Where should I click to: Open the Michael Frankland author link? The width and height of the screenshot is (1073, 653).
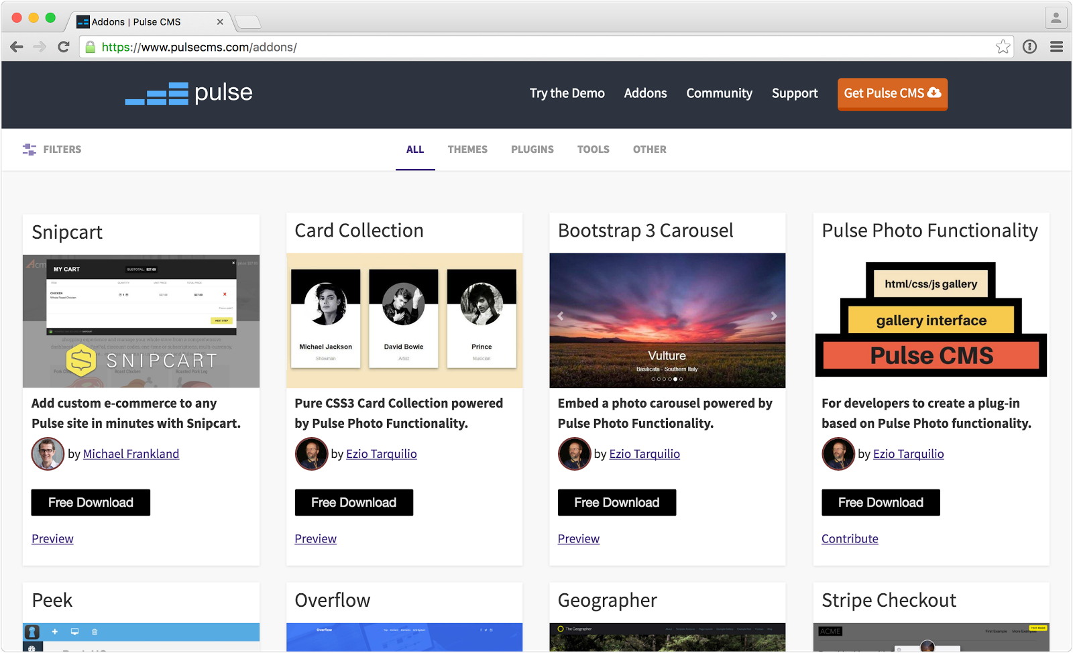[x=131, y=454]
